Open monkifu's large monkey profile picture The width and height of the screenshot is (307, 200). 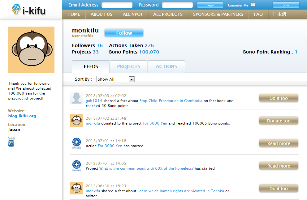pos(31,50)
